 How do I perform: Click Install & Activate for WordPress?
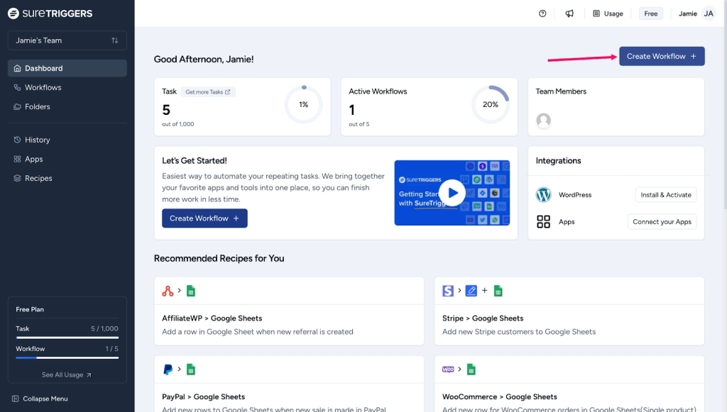(x=665, y=195)
